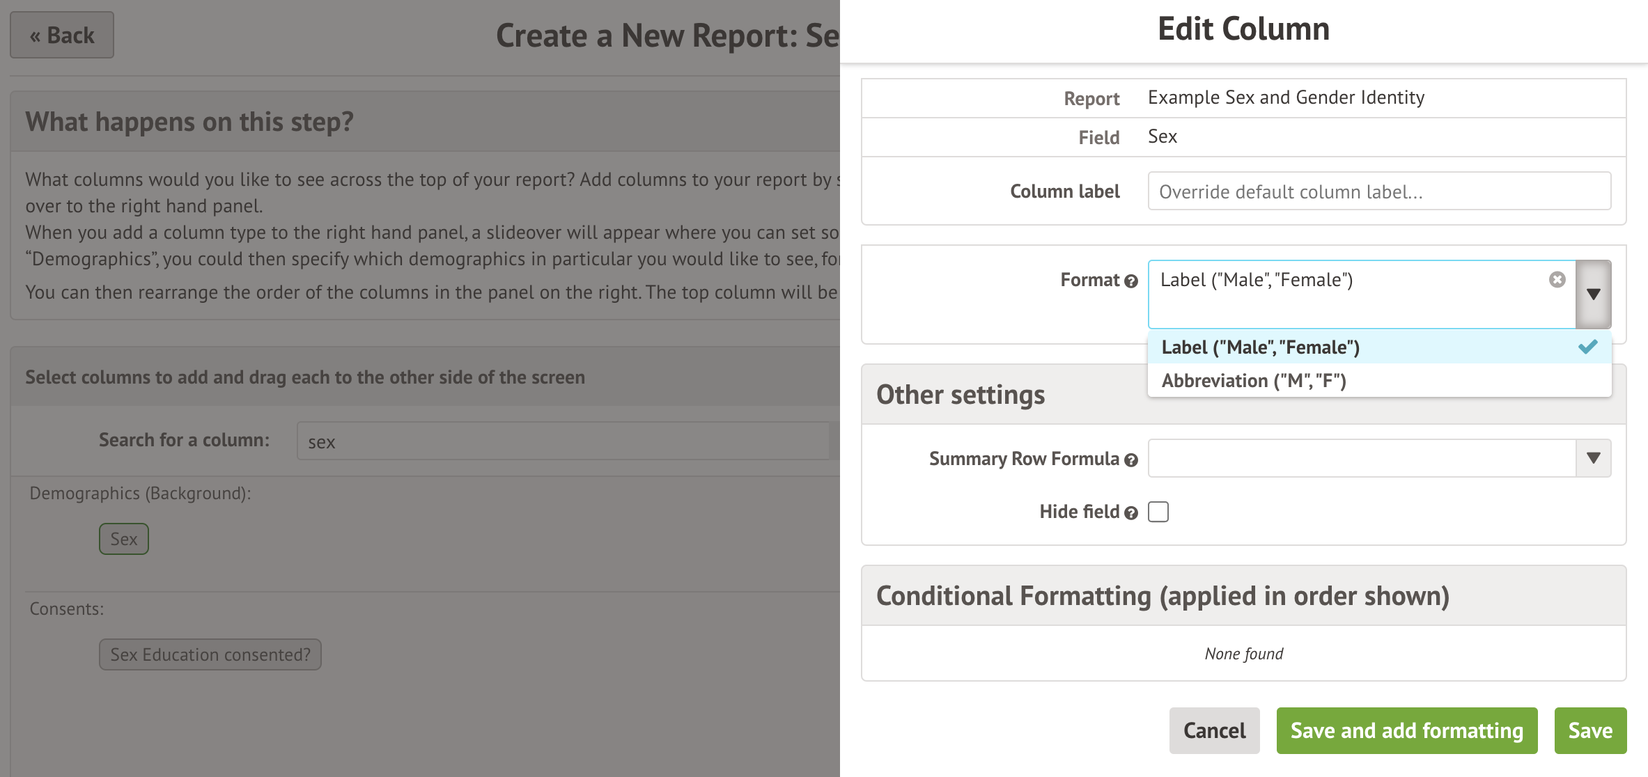Focus the Column label input field

click(x=1378, y=191)
